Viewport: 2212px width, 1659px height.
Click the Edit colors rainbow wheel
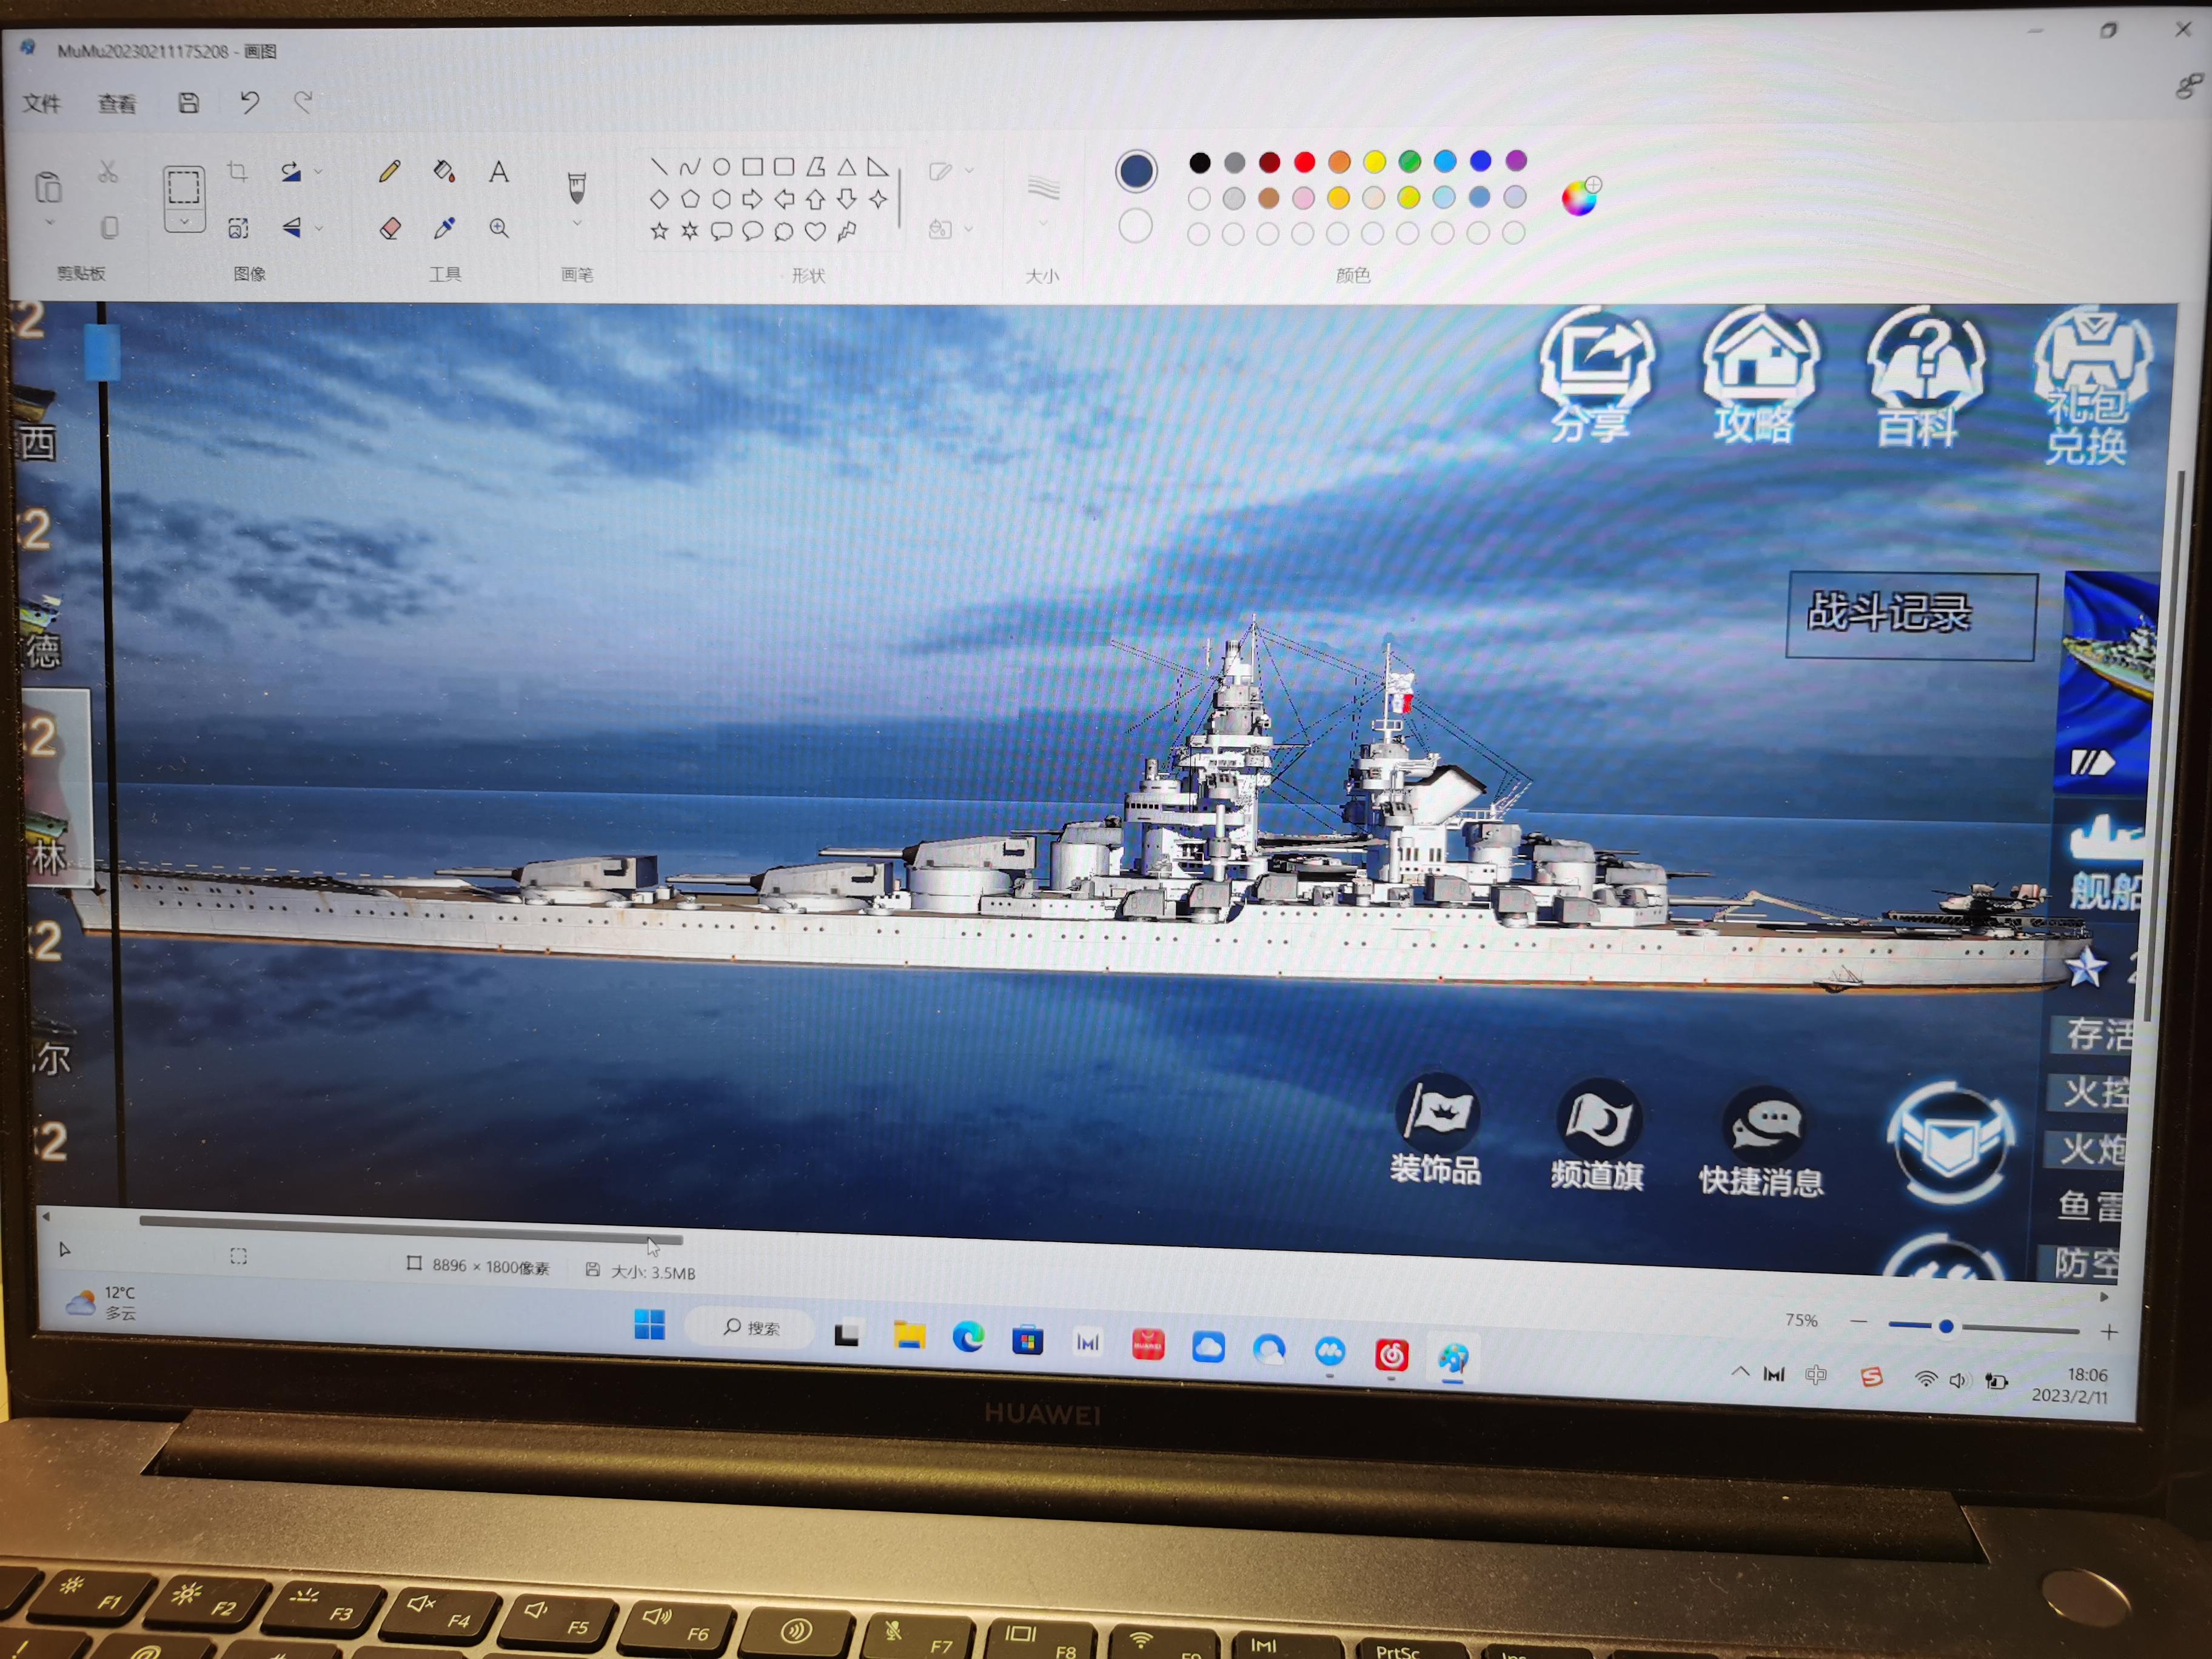[1581, 197]
